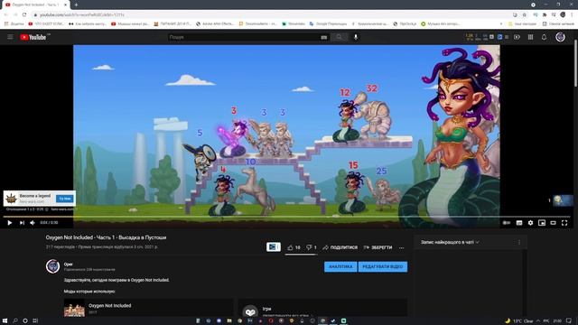Viewport: 578px width, 325px height.
Task: Select the Oxygen Not Included browser tab
Action: pyautogui.click(x=36, y=5)
